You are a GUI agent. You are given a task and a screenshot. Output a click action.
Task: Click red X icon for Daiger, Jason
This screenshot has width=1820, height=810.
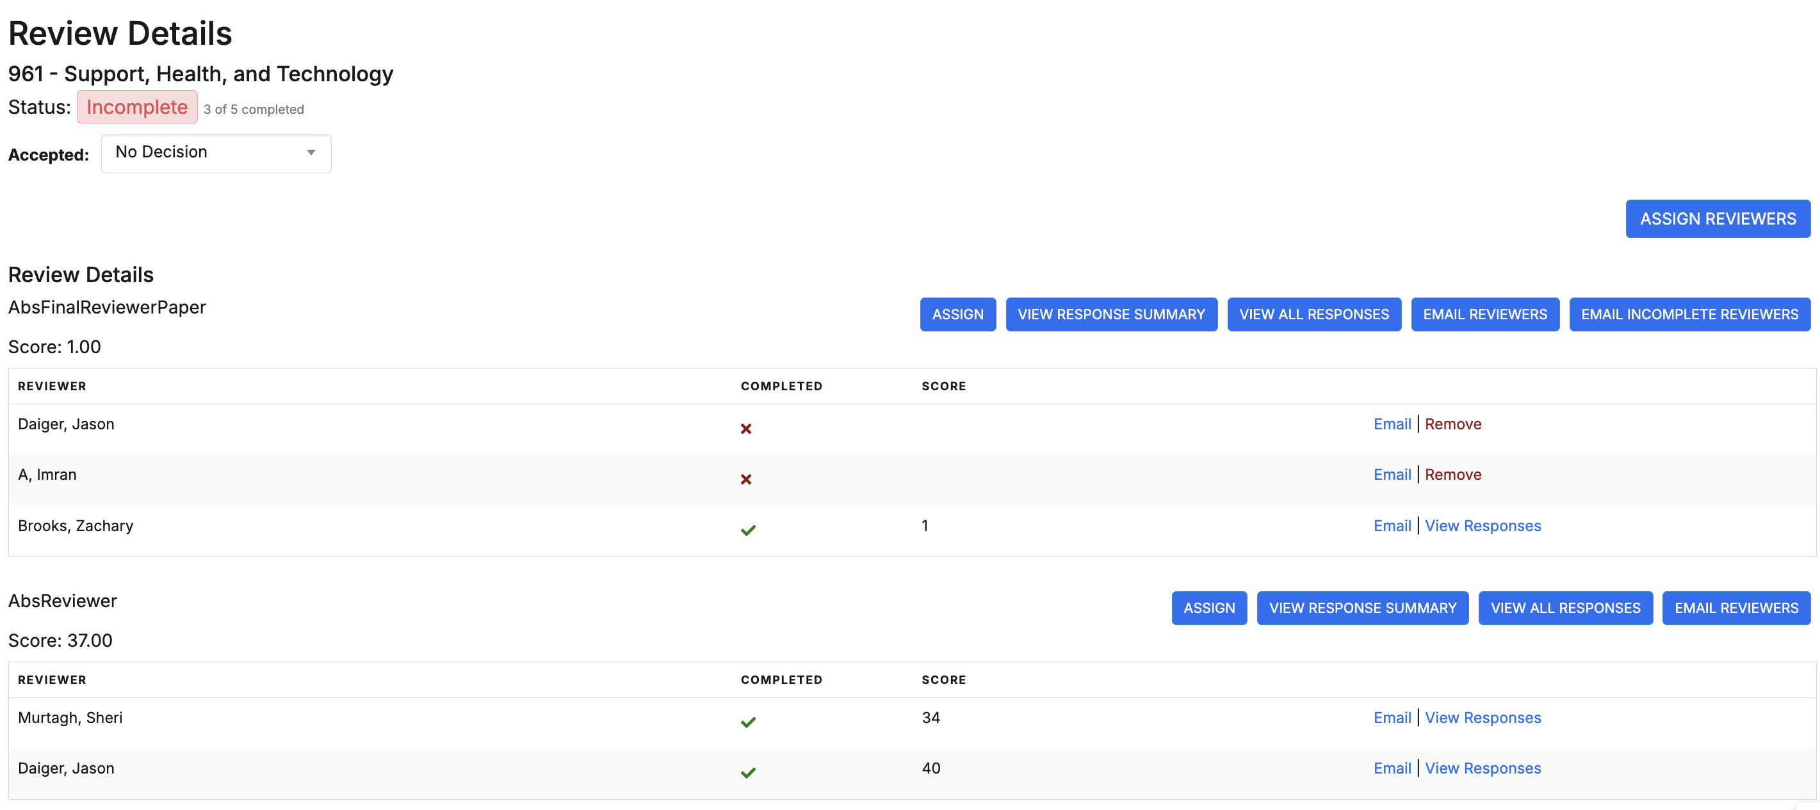[745, 429]
